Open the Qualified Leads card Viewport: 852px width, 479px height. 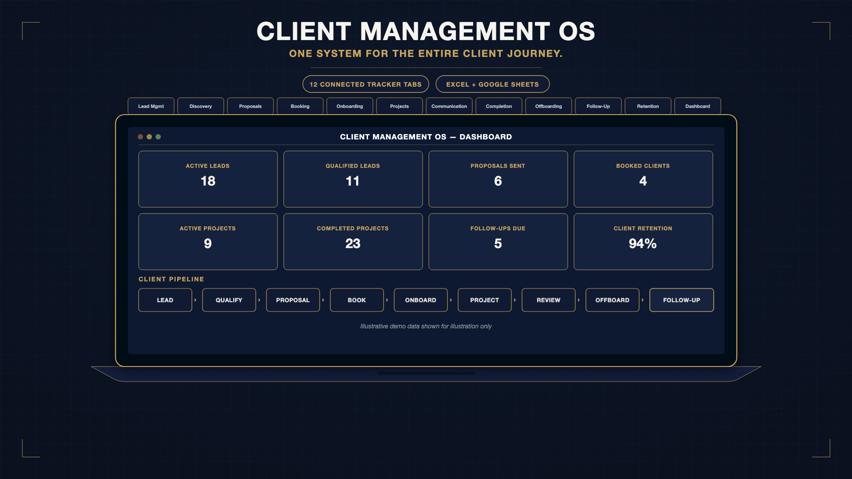tap(353, 179)
